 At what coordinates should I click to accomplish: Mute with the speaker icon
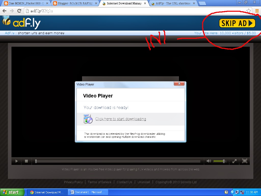(x=209, y=161)
